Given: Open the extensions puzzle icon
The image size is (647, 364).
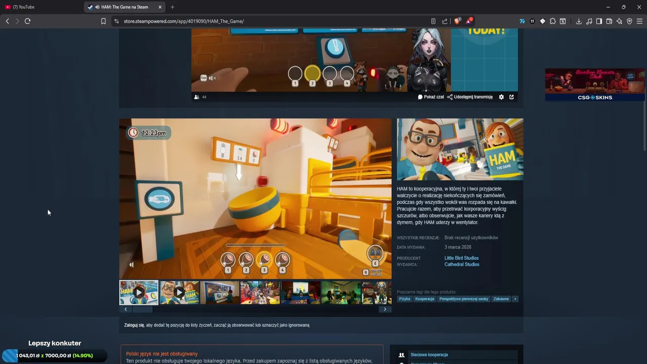Looking at the screenshot, I should pyautogui.click(x=552, y=21).
